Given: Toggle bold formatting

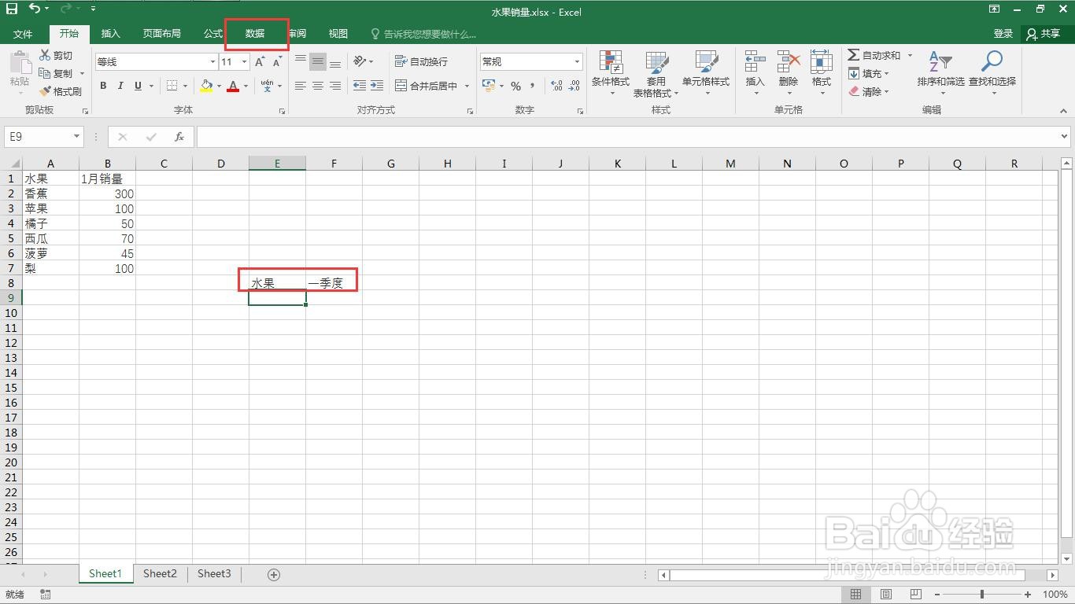Looking at the screenshot, I should (x=103, y=86).
